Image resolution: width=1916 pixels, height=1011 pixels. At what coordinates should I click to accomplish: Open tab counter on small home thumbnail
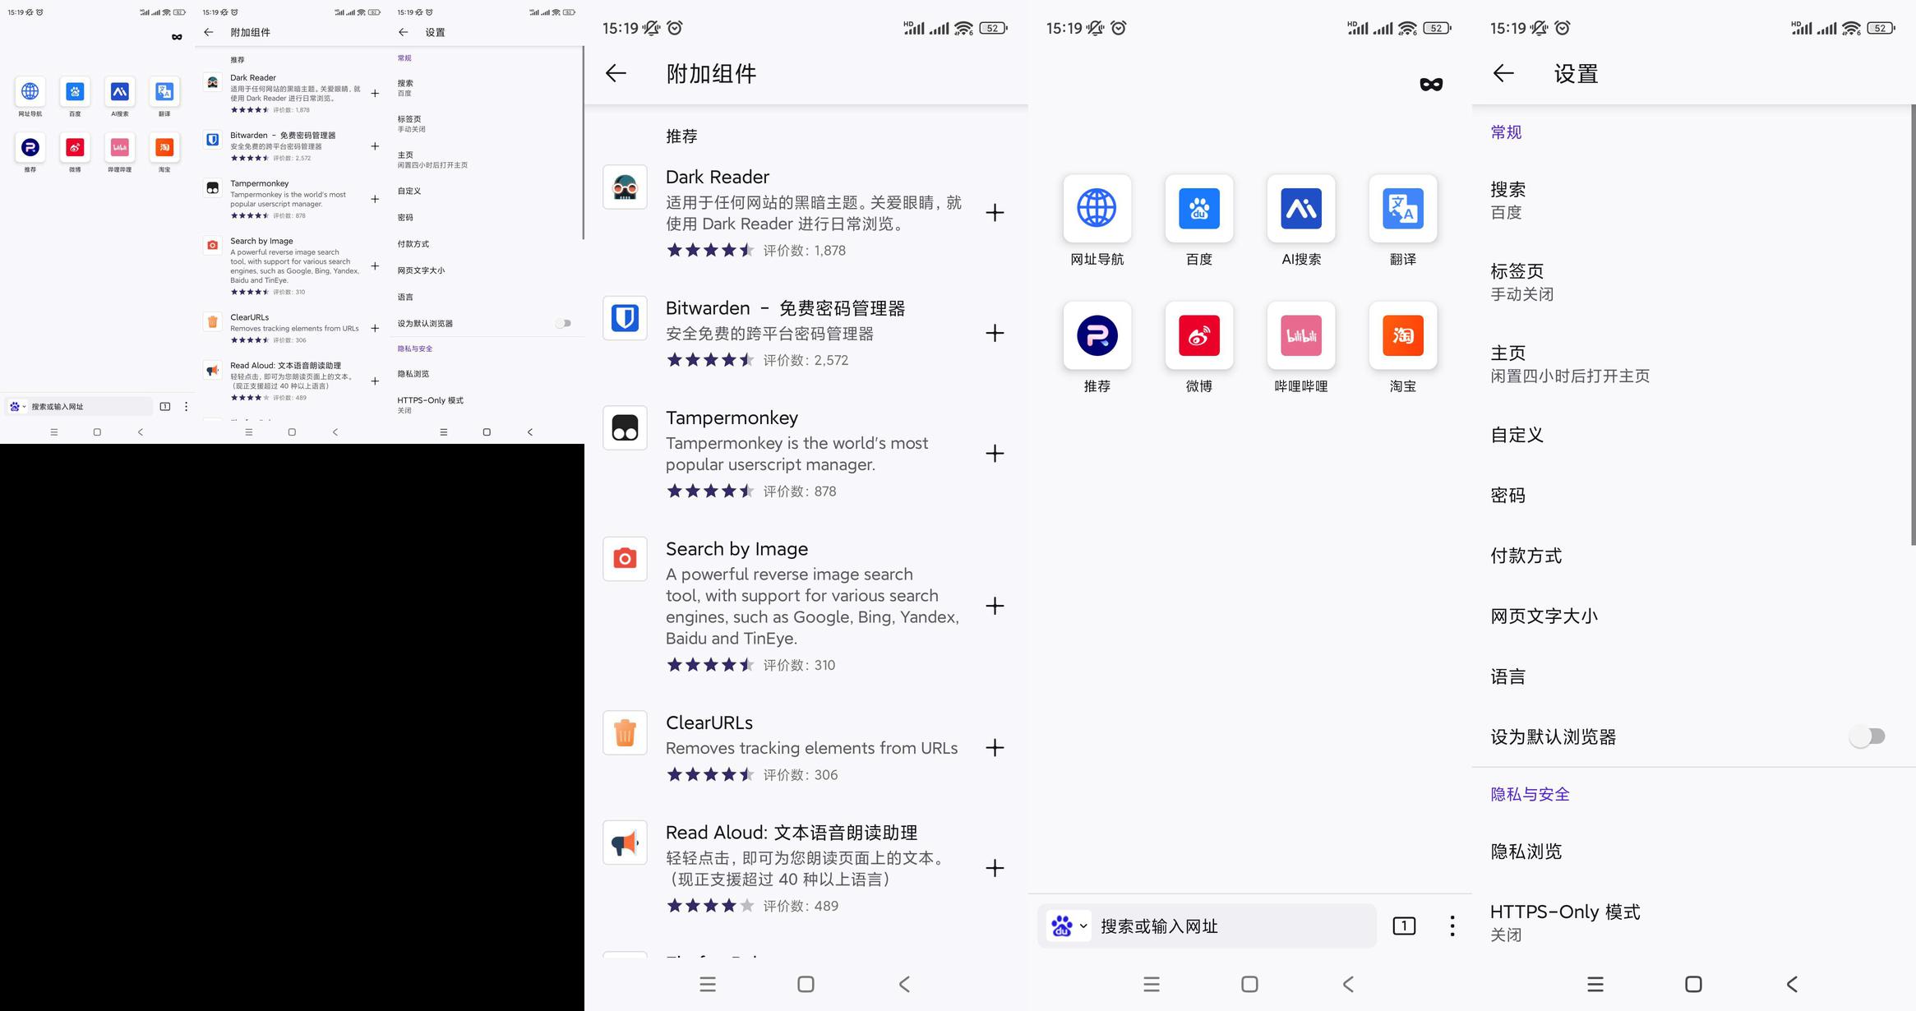(x=165, y=406)
